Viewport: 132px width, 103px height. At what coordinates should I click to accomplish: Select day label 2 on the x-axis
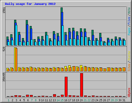coord(12,100)
